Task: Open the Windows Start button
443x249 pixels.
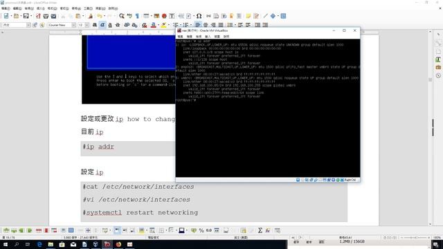Action: pyautogui.click(x=6, y=244)
